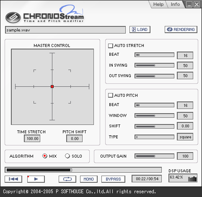202x197 pixels.
Task: Click the red handle in Master Control pad
Action: pyautogui.click(x=52, y=86)
